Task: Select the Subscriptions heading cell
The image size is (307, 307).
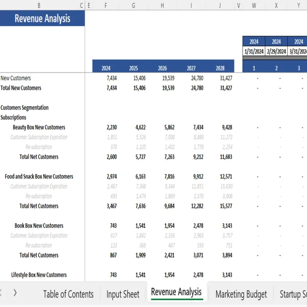Action: (13, 117)
